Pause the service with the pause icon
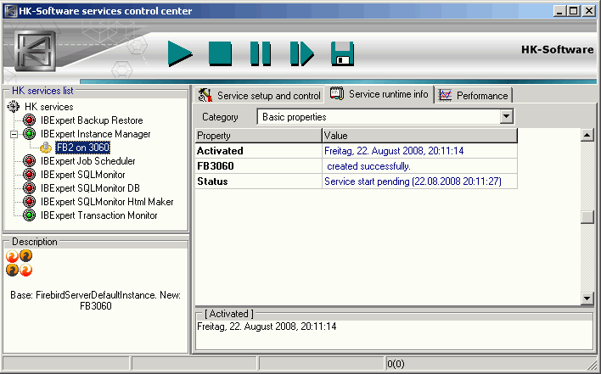This screenshot has height=374, width=601. tap(261, 53)
